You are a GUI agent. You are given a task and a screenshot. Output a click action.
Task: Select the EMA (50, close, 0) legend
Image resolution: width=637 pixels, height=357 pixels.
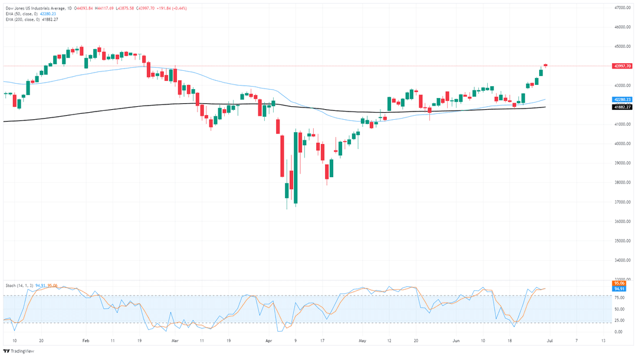(21, 14)
